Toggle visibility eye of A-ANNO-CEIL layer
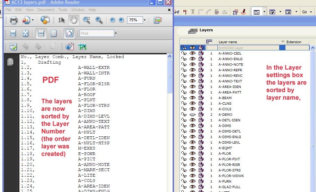 (x=192, y=53)
